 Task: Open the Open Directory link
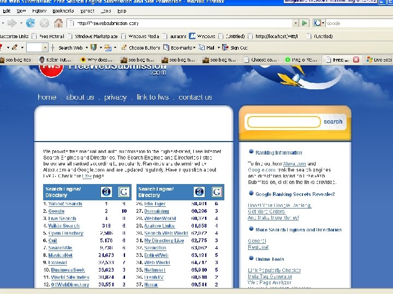65,233
